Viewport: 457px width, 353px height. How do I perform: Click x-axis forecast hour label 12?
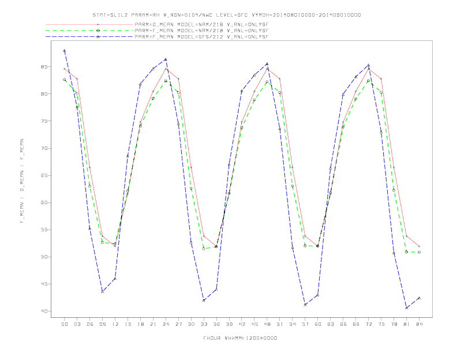pyautogui.click(x=115, y=324)
